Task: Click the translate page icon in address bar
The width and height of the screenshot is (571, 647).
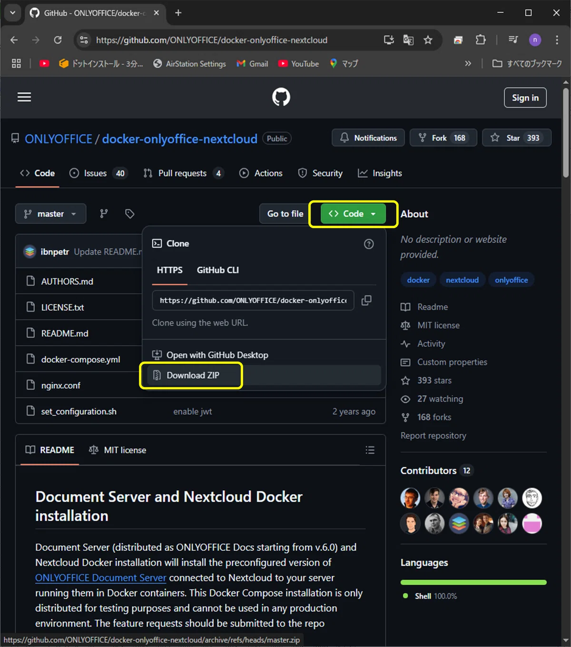Action: (x=408, y=40)
